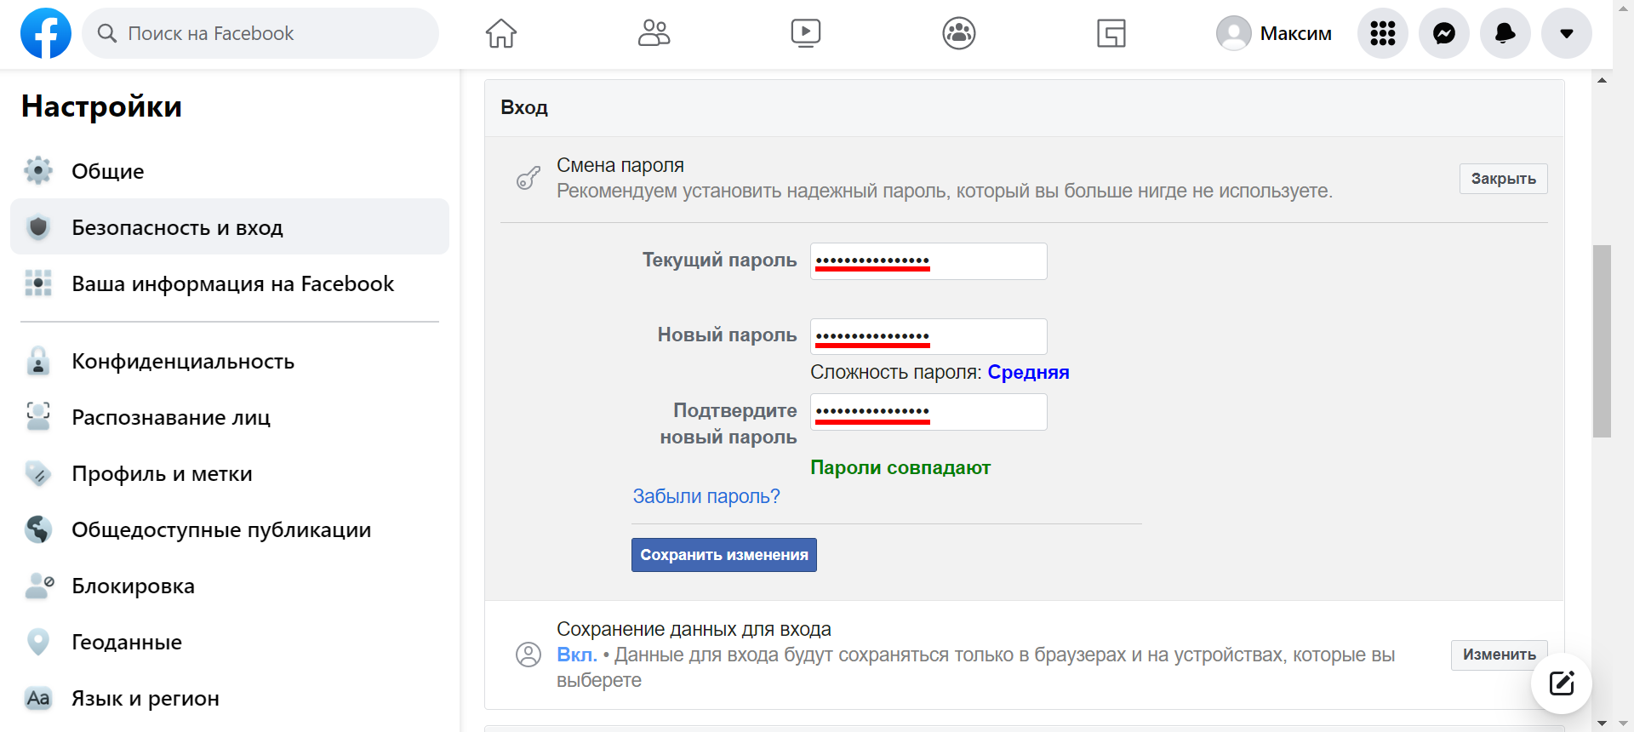Open the notifications bell icon
The width and height of the screenshot is (1634, 732).
point(1505,33)
